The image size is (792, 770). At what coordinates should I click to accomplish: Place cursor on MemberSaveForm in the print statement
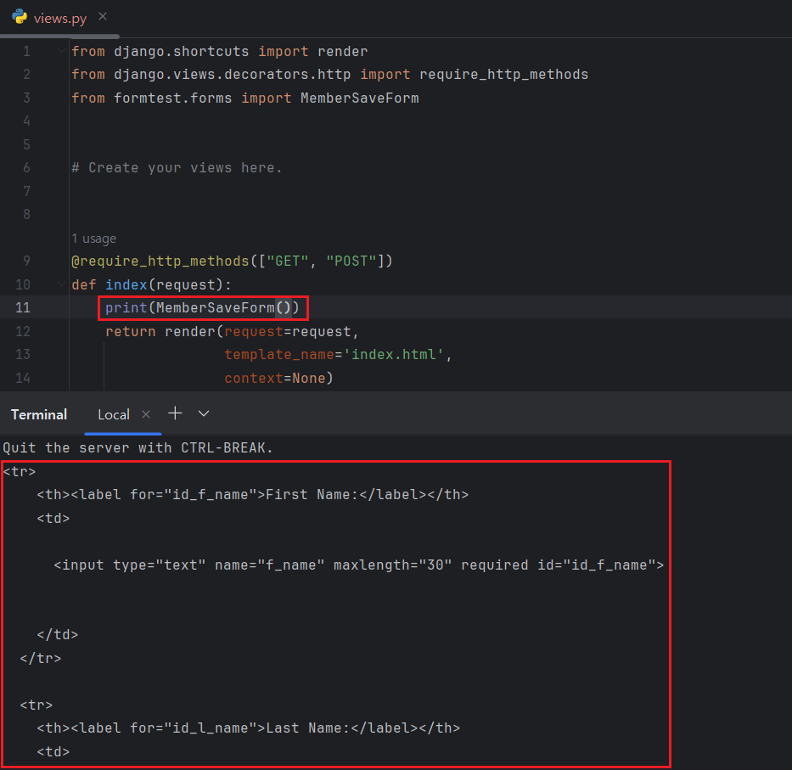point(215,307)
